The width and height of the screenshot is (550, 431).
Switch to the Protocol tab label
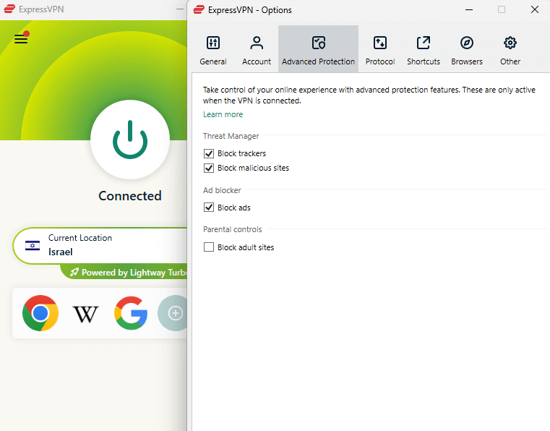380,61
